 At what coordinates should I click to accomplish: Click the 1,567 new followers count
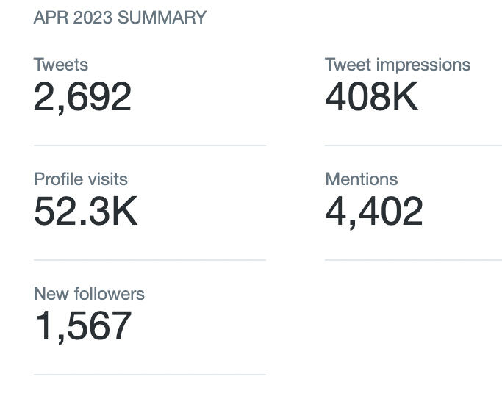point(82,326)
